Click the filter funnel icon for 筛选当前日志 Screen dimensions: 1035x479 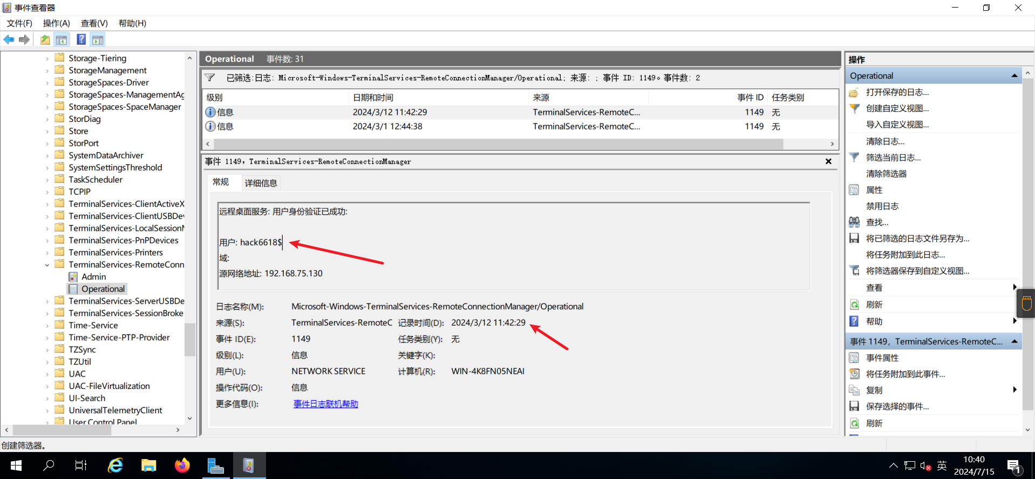point(854,158)
